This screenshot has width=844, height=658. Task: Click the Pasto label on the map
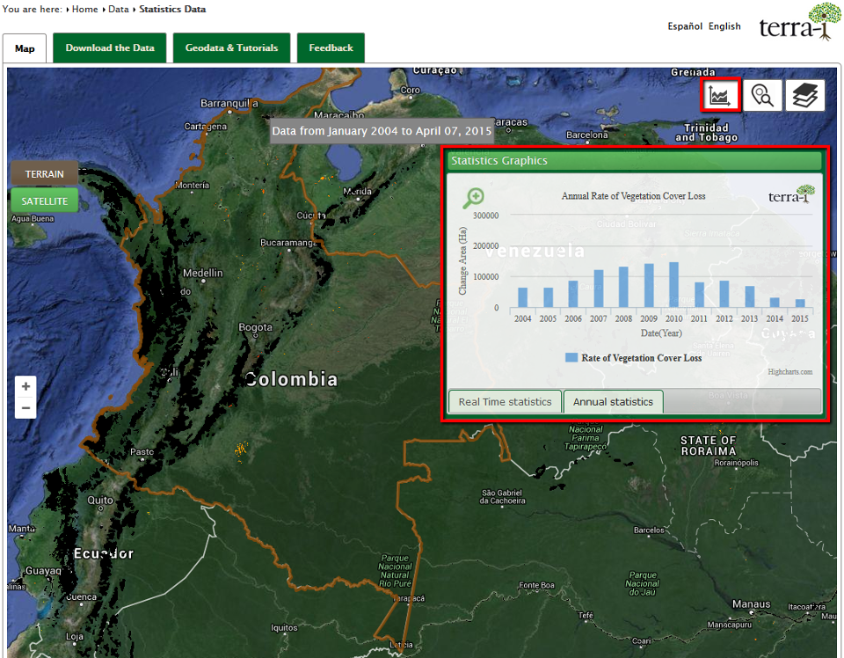pyautogui.click(x=142, y=452)
